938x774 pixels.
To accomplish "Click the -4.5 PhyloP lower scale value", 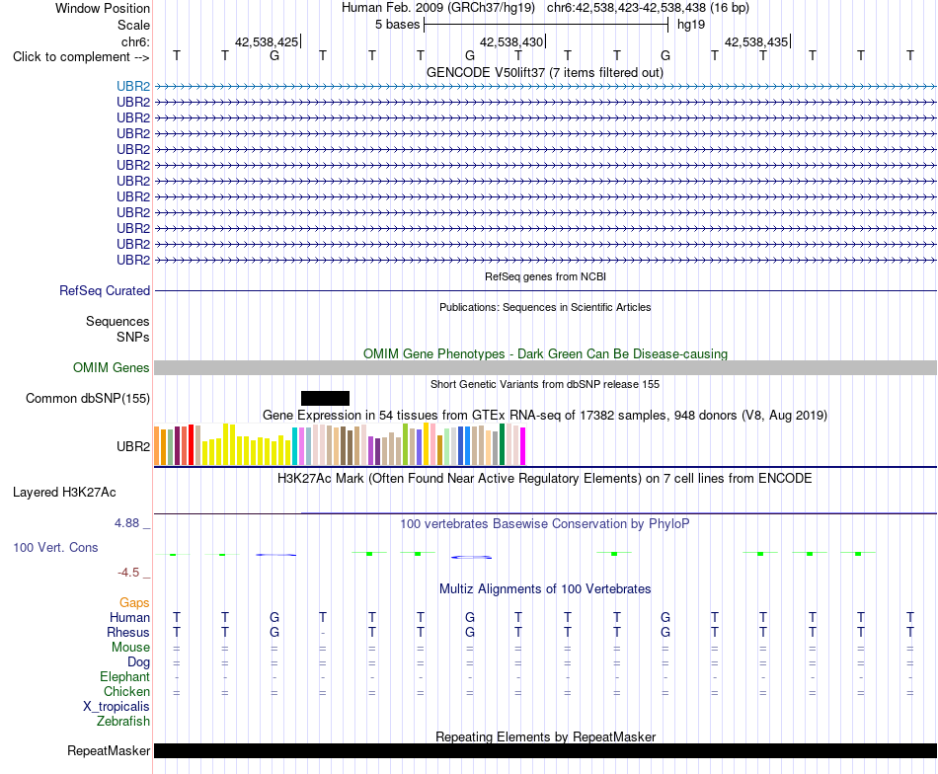I will pyautogui.click(x=128, y=573).
